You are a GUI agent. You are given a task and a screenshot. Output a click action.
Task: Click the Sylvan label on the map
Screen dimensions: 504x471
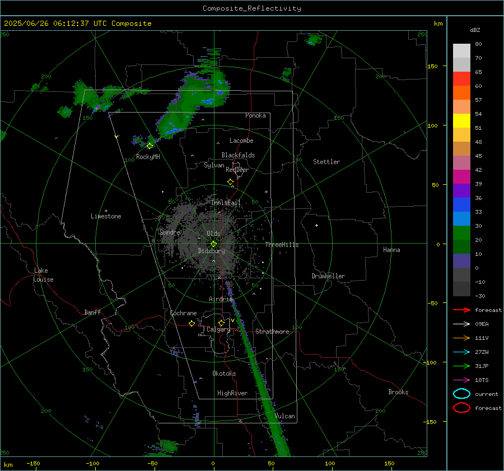point(214,165)
